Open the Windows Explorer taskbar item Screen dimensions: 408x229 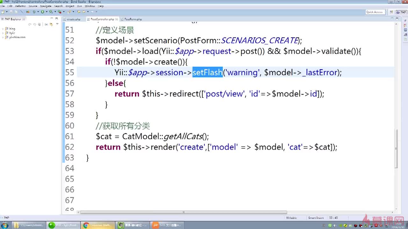[29, 225]
